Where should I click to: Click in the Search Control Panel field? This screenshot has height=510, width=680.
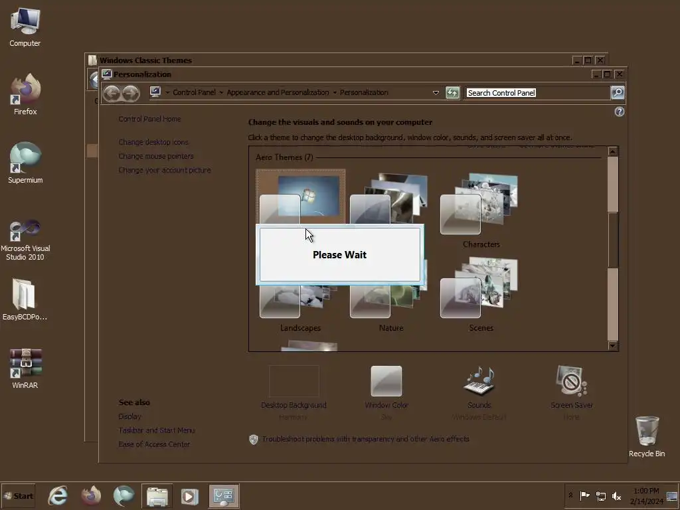(x=537, y=93)
